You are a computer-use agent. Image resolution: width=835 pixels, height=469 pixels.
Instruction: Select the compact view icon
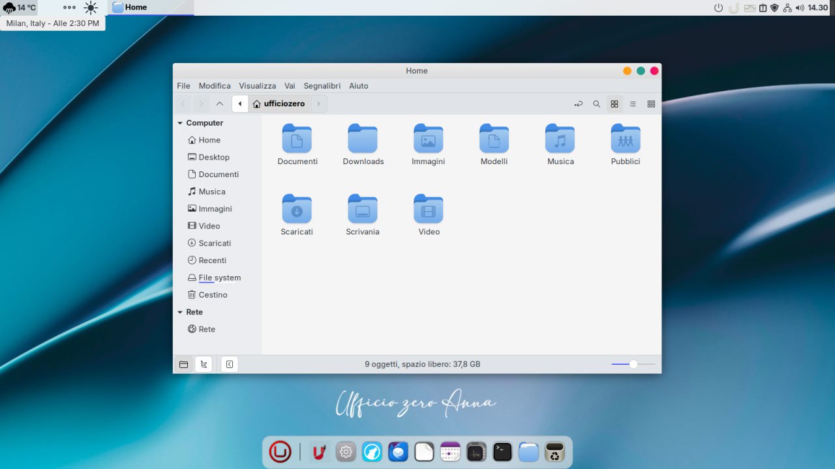[651, 104]
